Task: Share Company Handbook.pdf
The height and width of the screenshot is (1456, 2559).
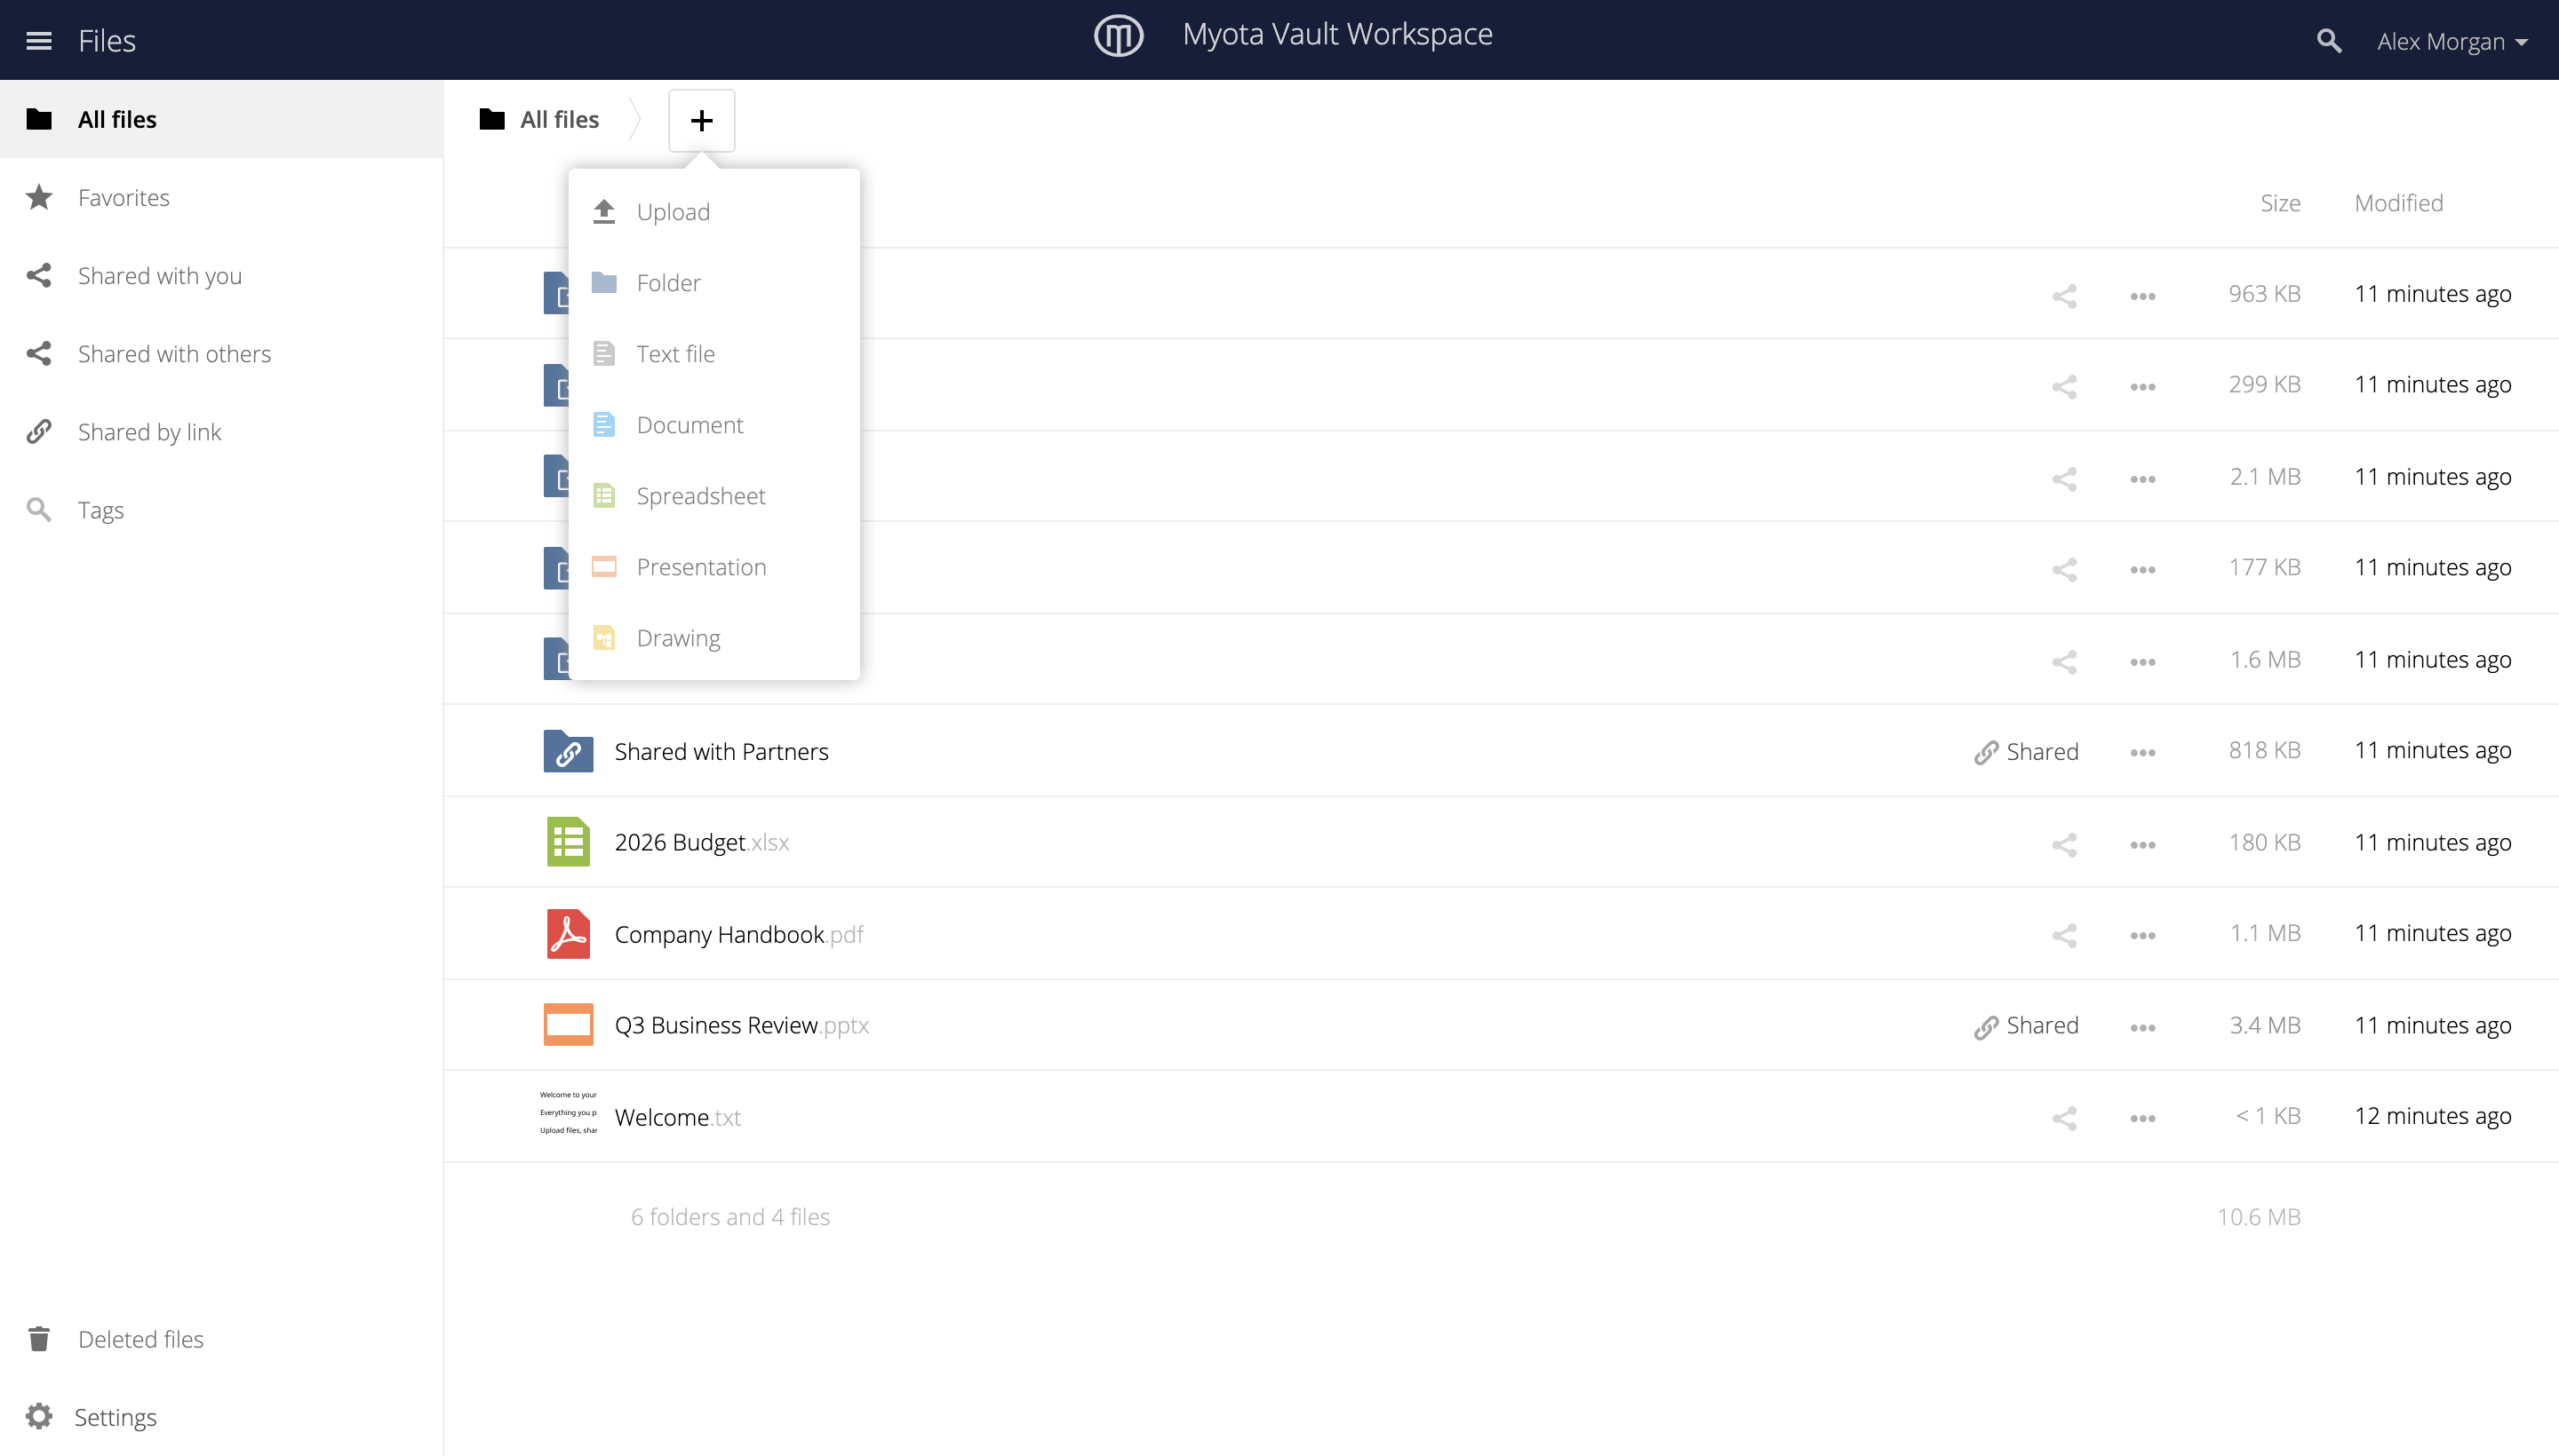Action: [x=2063, y=936]
